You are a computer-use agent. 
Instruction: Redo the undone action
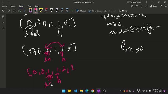coord(9,11)
